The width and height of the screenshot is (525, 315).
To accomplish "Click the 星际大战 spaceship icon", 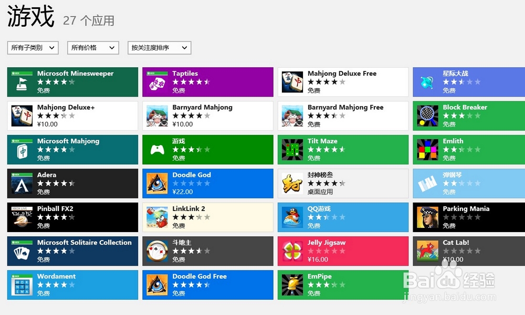I will pos(427,82).
